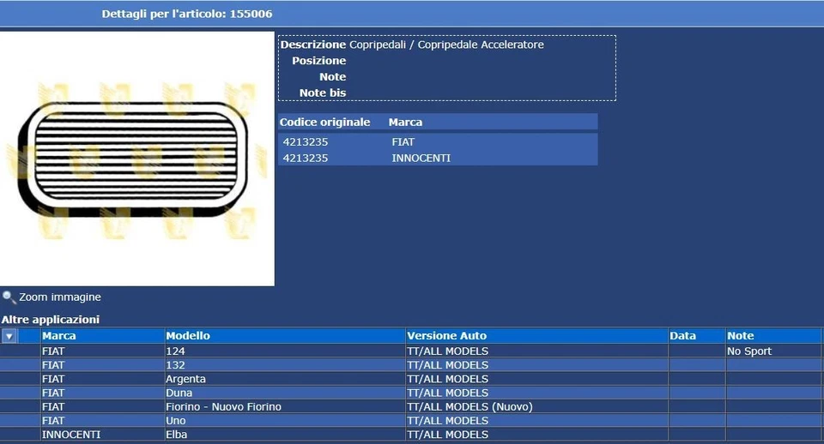Click the Descrizione Copripedali / Copripedale Acceleratore text
This screenshot has height=444, width=824.
(x=412, y=45)
